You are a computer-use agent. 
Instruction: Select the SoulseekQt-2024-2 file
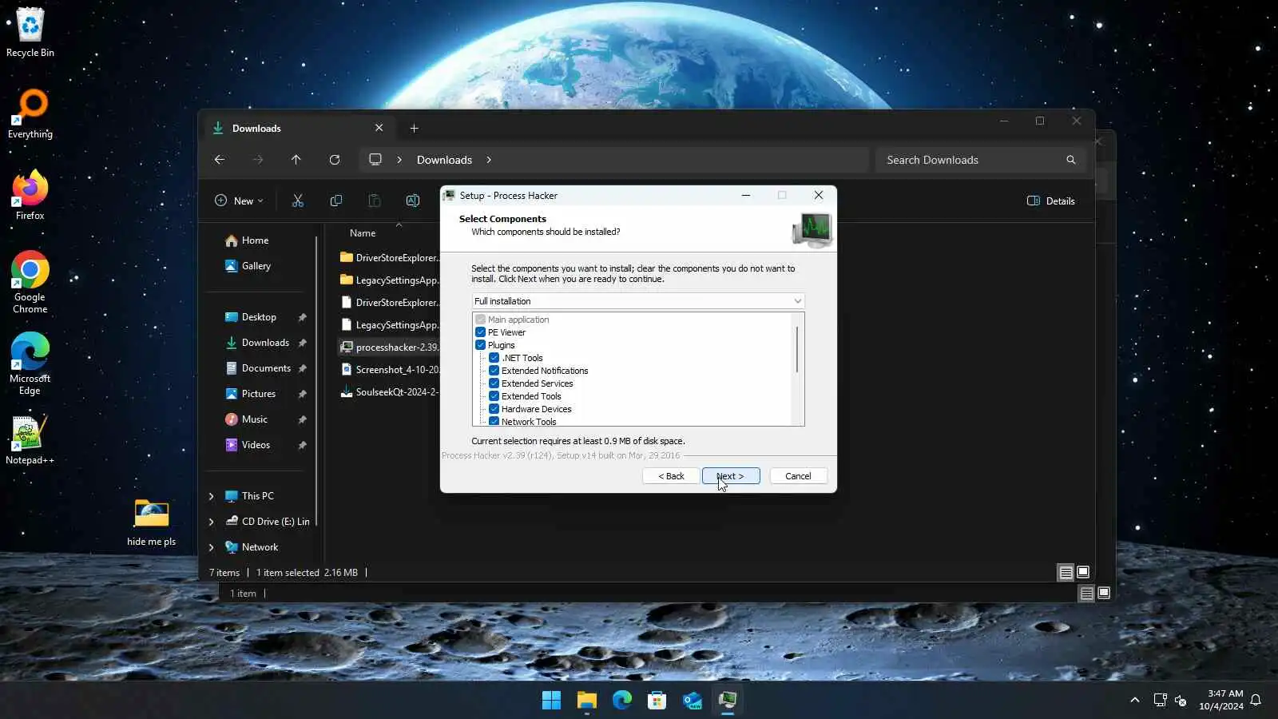pyautogui.click(x=389, y=392)
